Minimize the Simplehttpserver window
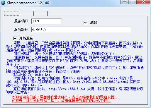The width and height of the screenshot is (151, 108). [x=125, y=2]
